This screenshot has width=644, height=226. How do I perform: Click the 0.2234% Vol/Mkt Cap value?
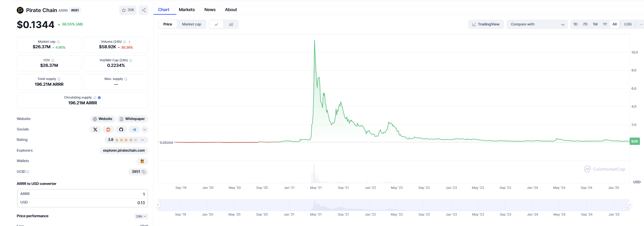pyautogui.click(x=116, y=66)
